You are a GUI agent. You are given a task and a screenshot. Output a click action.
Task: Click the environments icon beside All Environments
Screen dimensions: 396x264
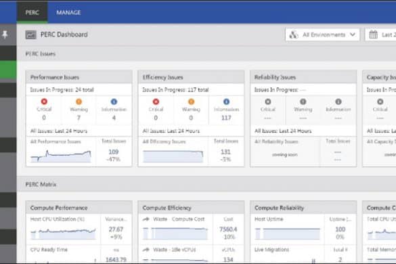(294, 35)
